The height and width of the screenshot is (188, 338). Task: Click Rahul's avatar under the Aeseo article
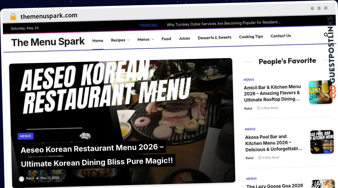pos(21,179)
